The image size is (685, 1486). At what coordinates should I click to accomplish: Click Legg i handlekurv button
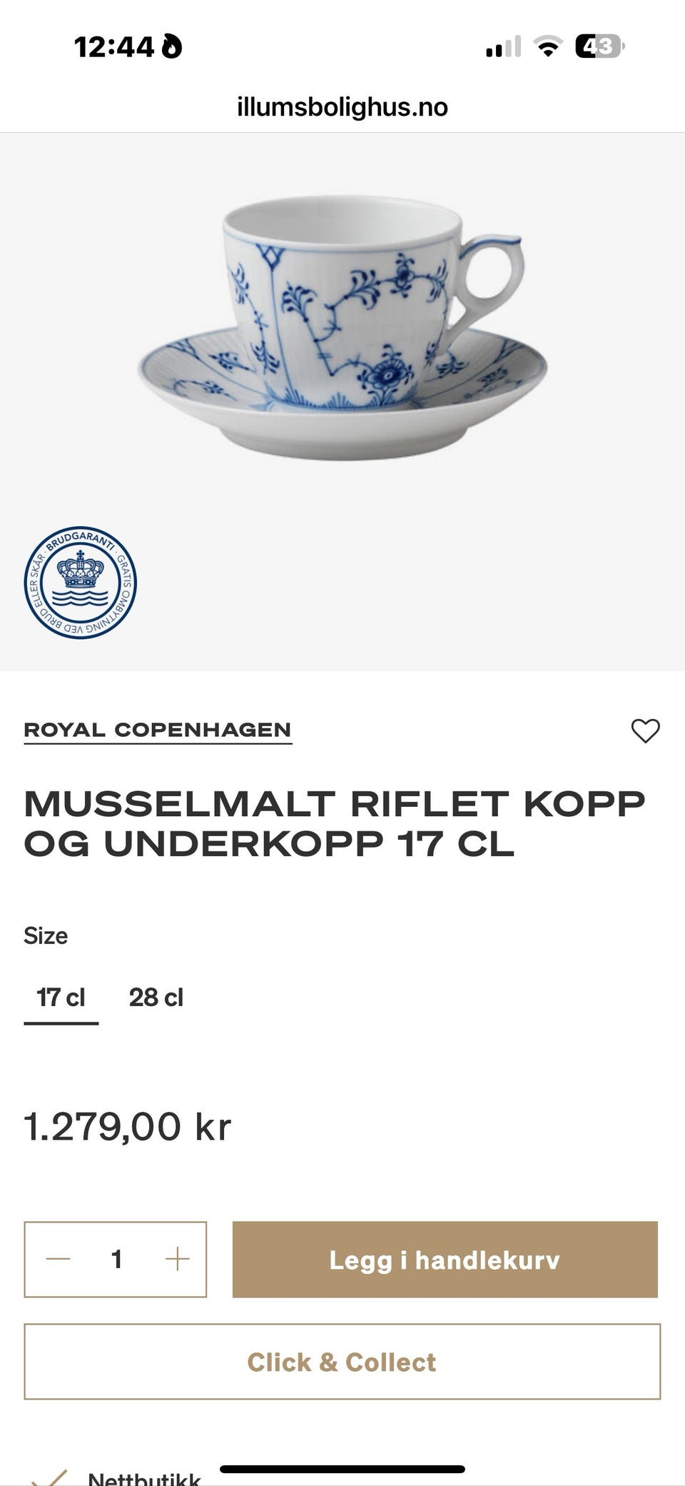click(x=445, y=1260)
